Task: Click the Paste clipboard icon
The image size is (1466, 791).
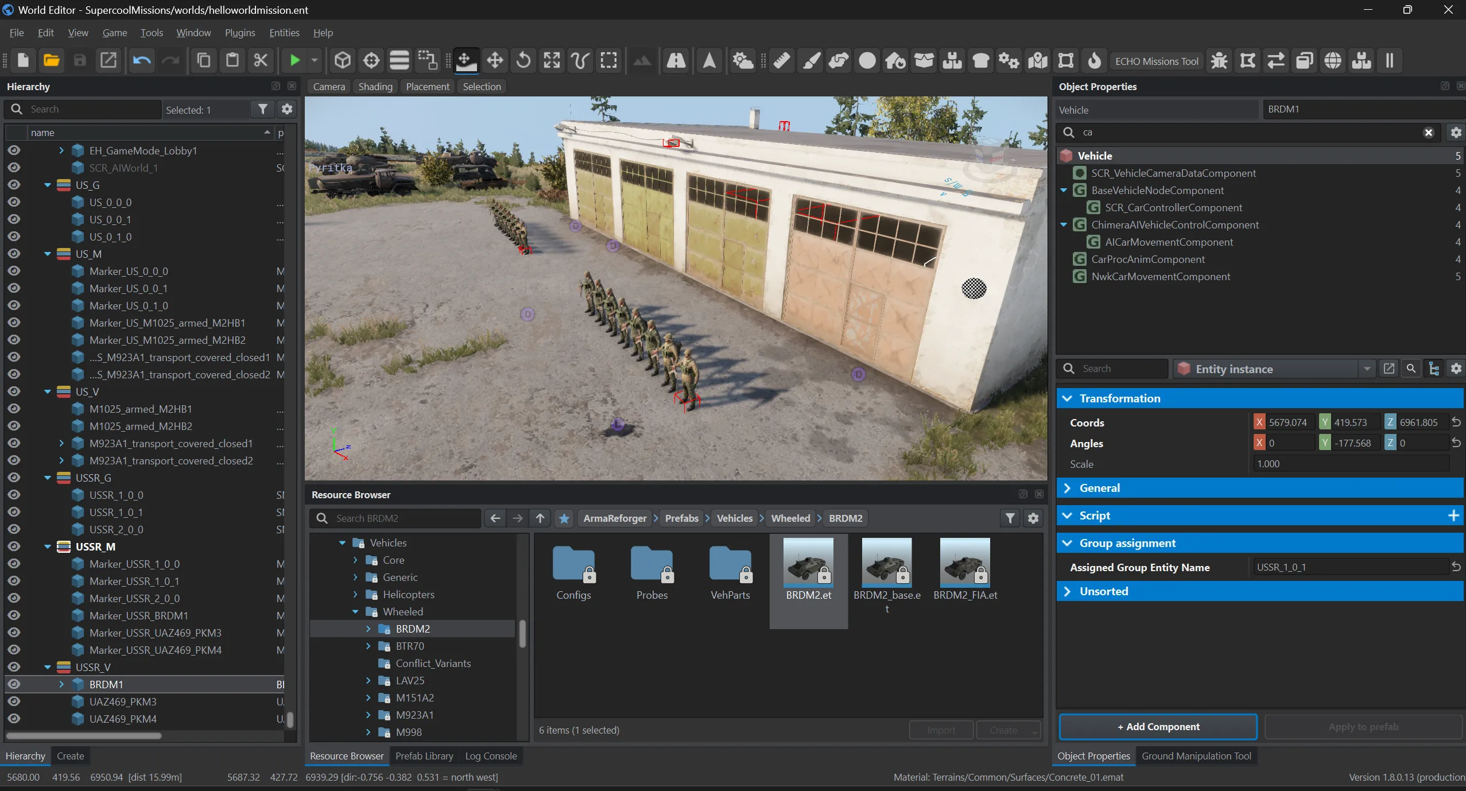Action: 232,60
